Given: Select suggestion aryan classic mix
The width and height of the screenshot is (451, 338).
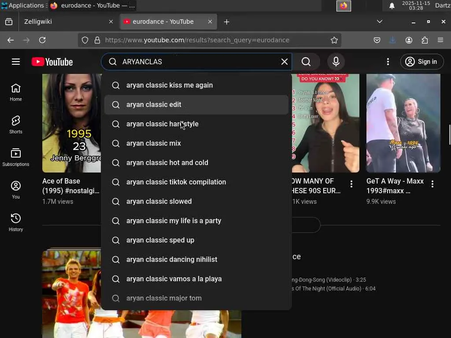Looking at the screenshot, I should [196, 143].
